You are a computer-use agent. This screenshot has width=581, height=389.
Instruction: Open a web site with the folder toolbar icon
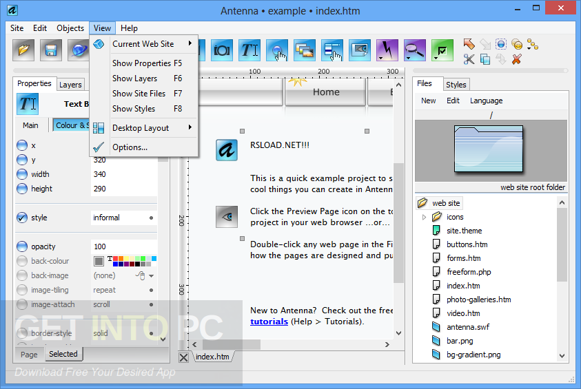point(23,50)
